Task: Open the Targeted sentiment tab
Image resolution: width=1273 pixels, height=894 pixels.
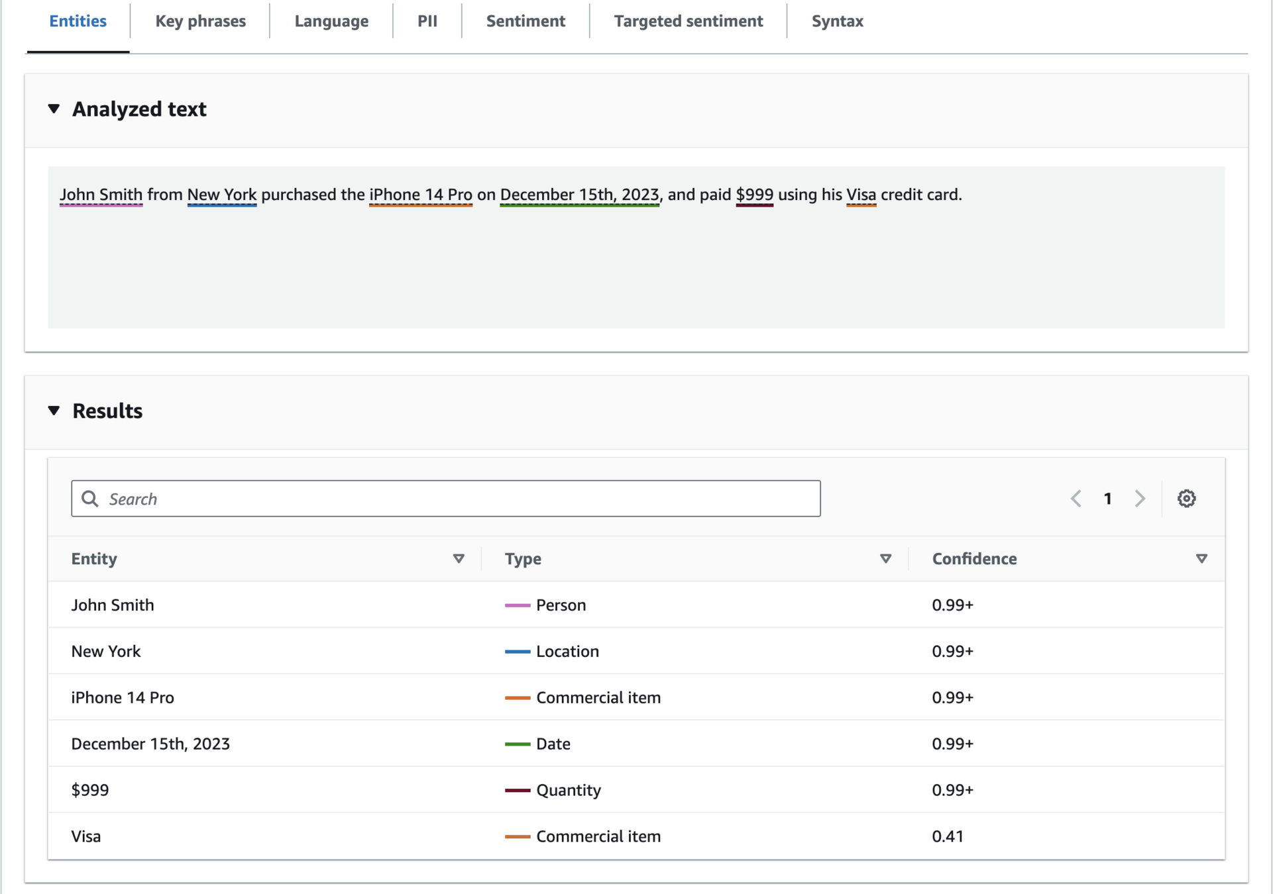Action: tap(688, 21)
